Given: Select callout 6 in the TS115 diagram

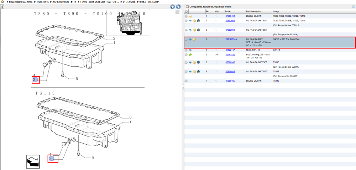Looking at the screenshot, I should click(130, 118).
